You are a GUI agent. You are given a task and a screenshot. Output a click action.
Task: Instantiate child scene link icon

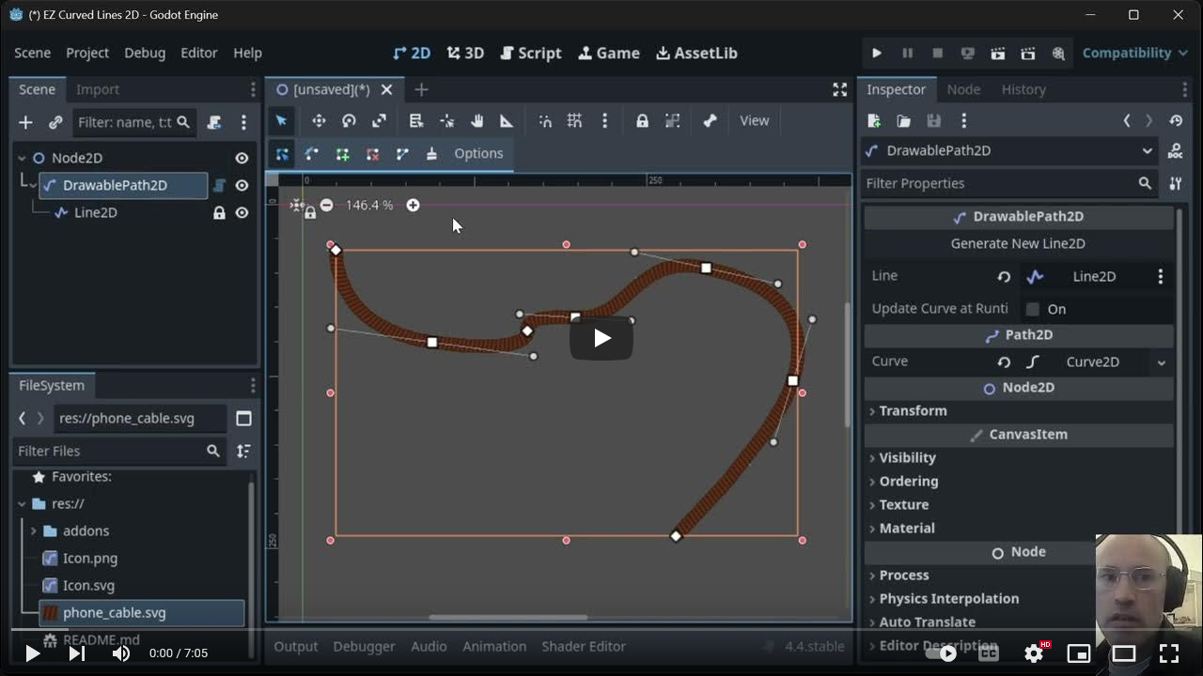click(55, 122)
